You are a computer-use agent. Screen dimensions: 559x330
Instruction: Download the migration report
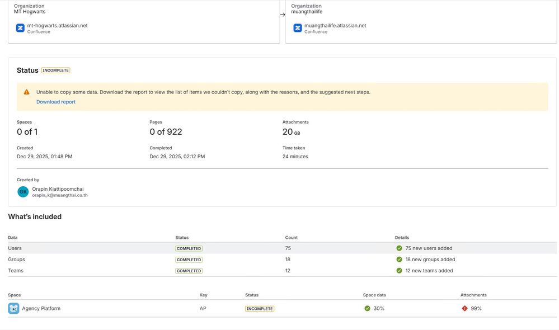point(56,102)
